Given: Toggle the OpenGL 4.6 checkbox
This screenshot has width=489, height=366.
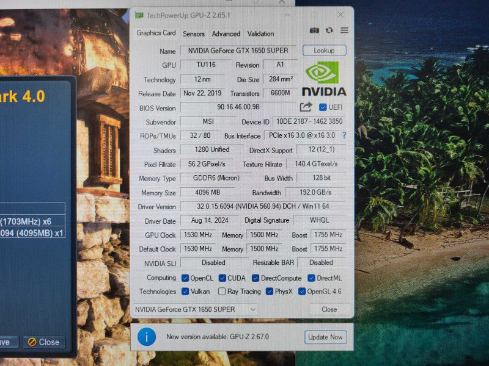Looking at the screenshot, I should [301, 292].
